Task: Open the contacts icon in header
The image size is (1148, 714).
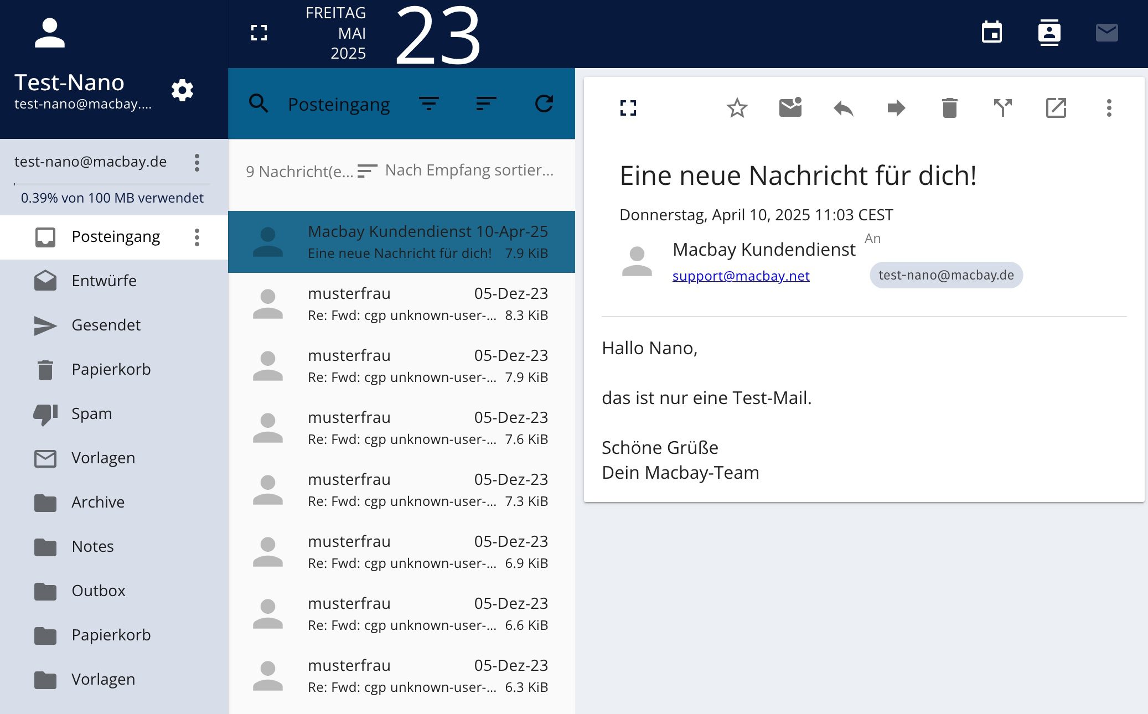Action: [x=1049, y=33]
